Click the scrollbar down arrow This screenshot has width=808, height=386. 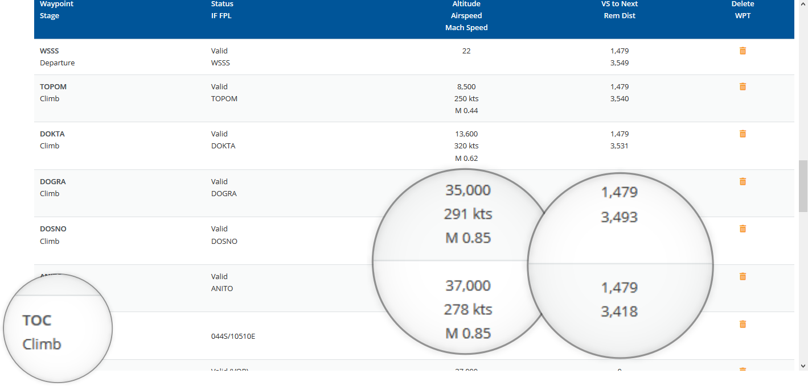click(803, 366)
